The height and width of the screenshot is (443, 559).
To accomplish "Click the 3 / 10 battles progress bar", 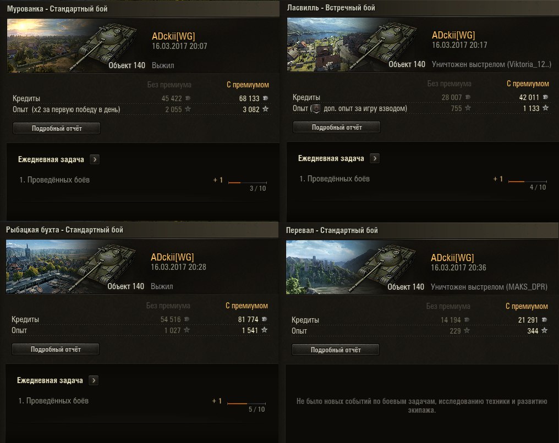I will (247, 182).
